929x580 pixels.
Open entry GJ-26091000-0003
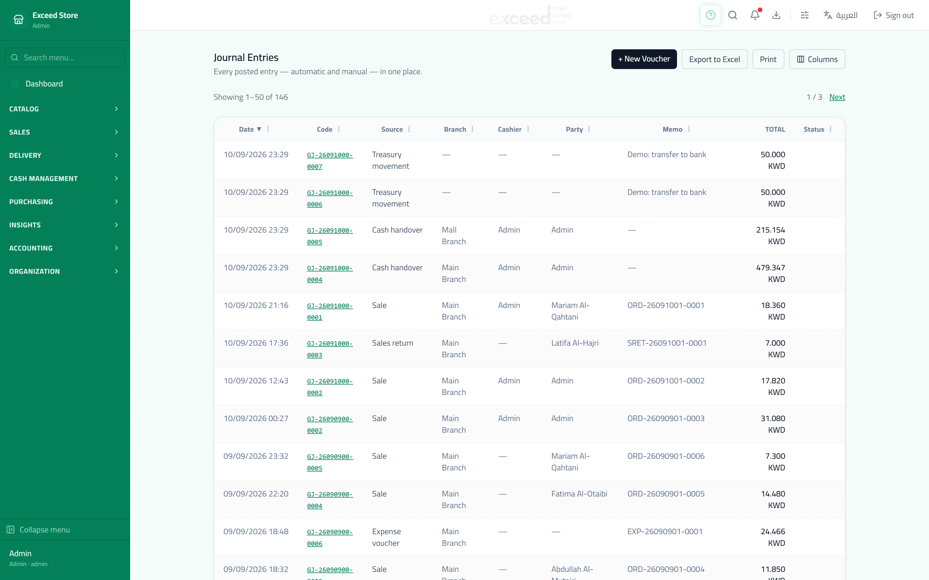[x=330, y=349]
